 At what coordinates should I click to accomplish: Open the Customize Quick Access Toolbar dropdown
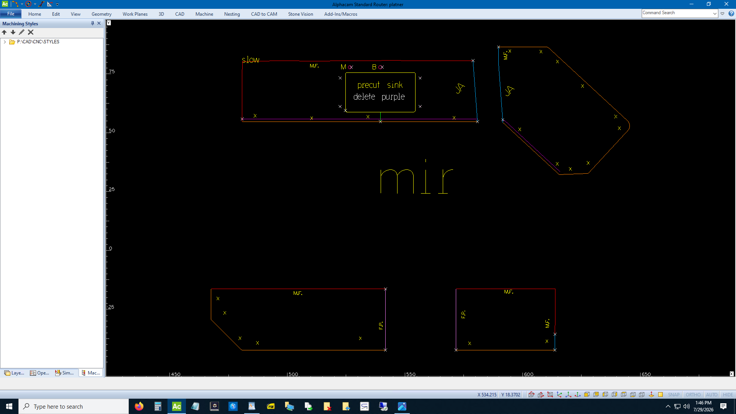58,4
